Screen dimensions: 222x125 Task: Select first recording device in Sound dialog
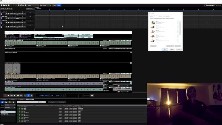[x=164, y=23]
